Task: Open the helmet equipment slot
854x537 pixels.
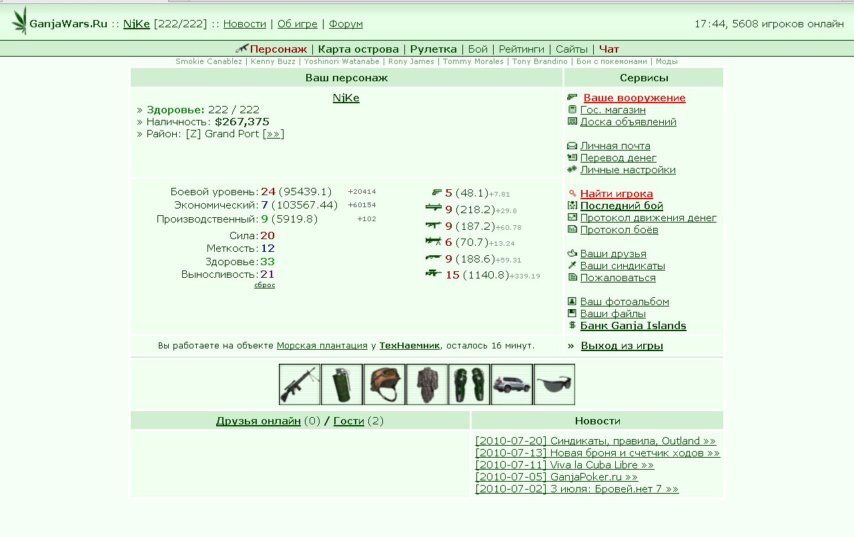Action: point(384,384)
